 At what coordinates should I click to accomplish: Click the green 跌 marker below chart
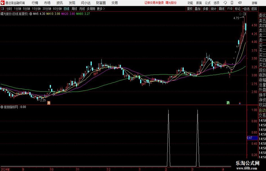tap(228, 103)
